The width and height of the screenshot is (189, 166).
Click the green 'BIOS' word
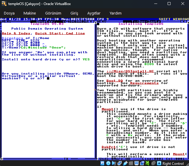pyautogui.click(x=149, y=64)
